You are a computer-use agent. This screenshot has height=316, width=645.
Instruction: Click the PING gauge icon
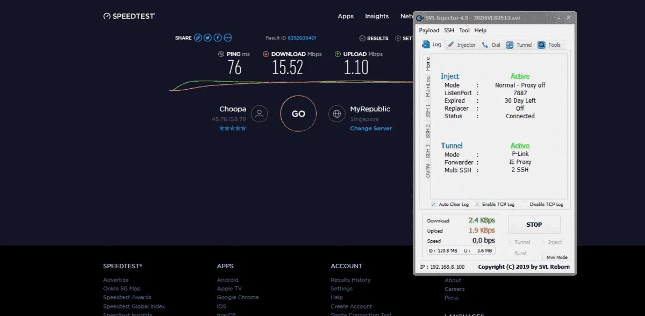(x=221, y=54)
